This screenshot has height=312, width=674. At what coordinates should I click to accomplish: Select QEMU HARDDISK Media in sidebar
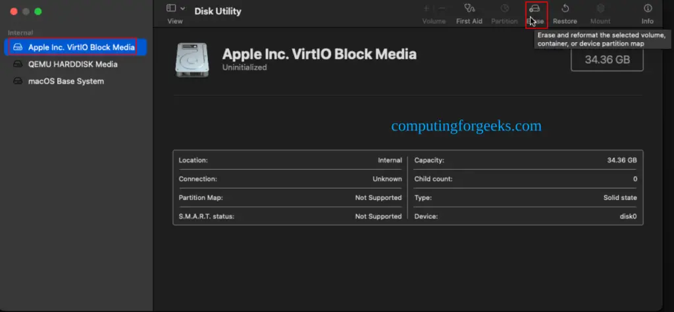[76, 65]
